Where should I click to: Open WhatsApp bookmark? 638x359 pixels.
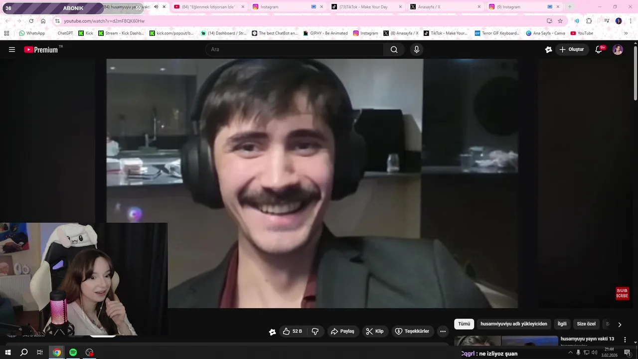click(x=32, y=33)
